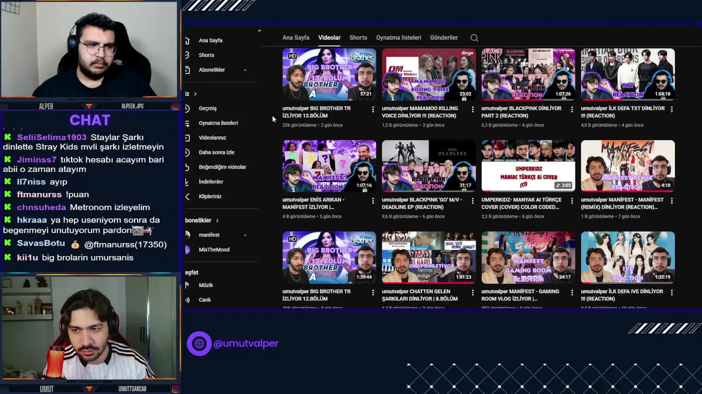Open options for İLK DEFA IVE video

[672, 293]
